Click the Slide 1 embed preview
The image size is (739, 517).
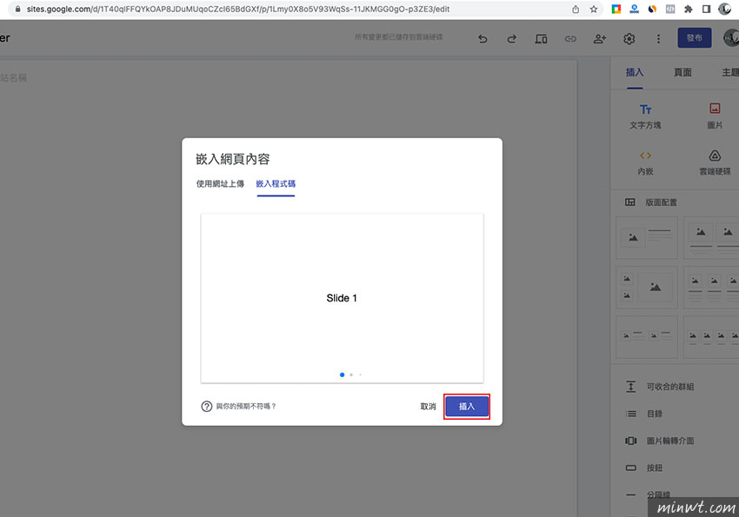(x=342, y=298)
